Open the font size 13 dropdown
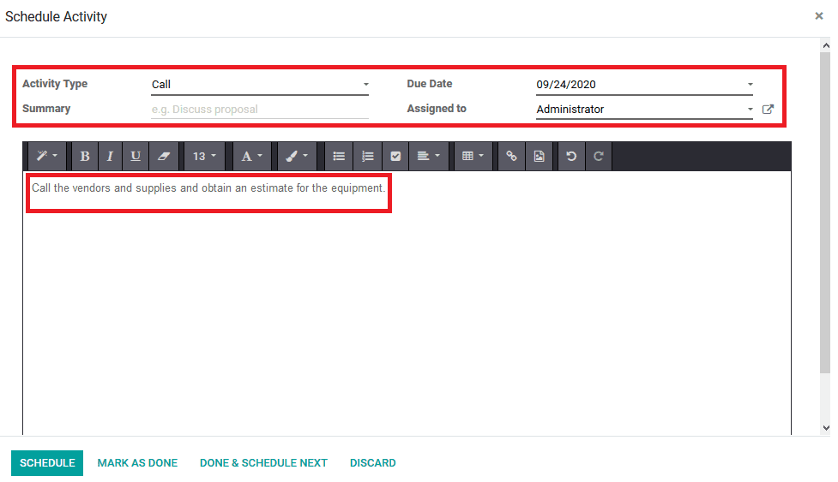Screen dimensions: 838x482 coord(204,156)
